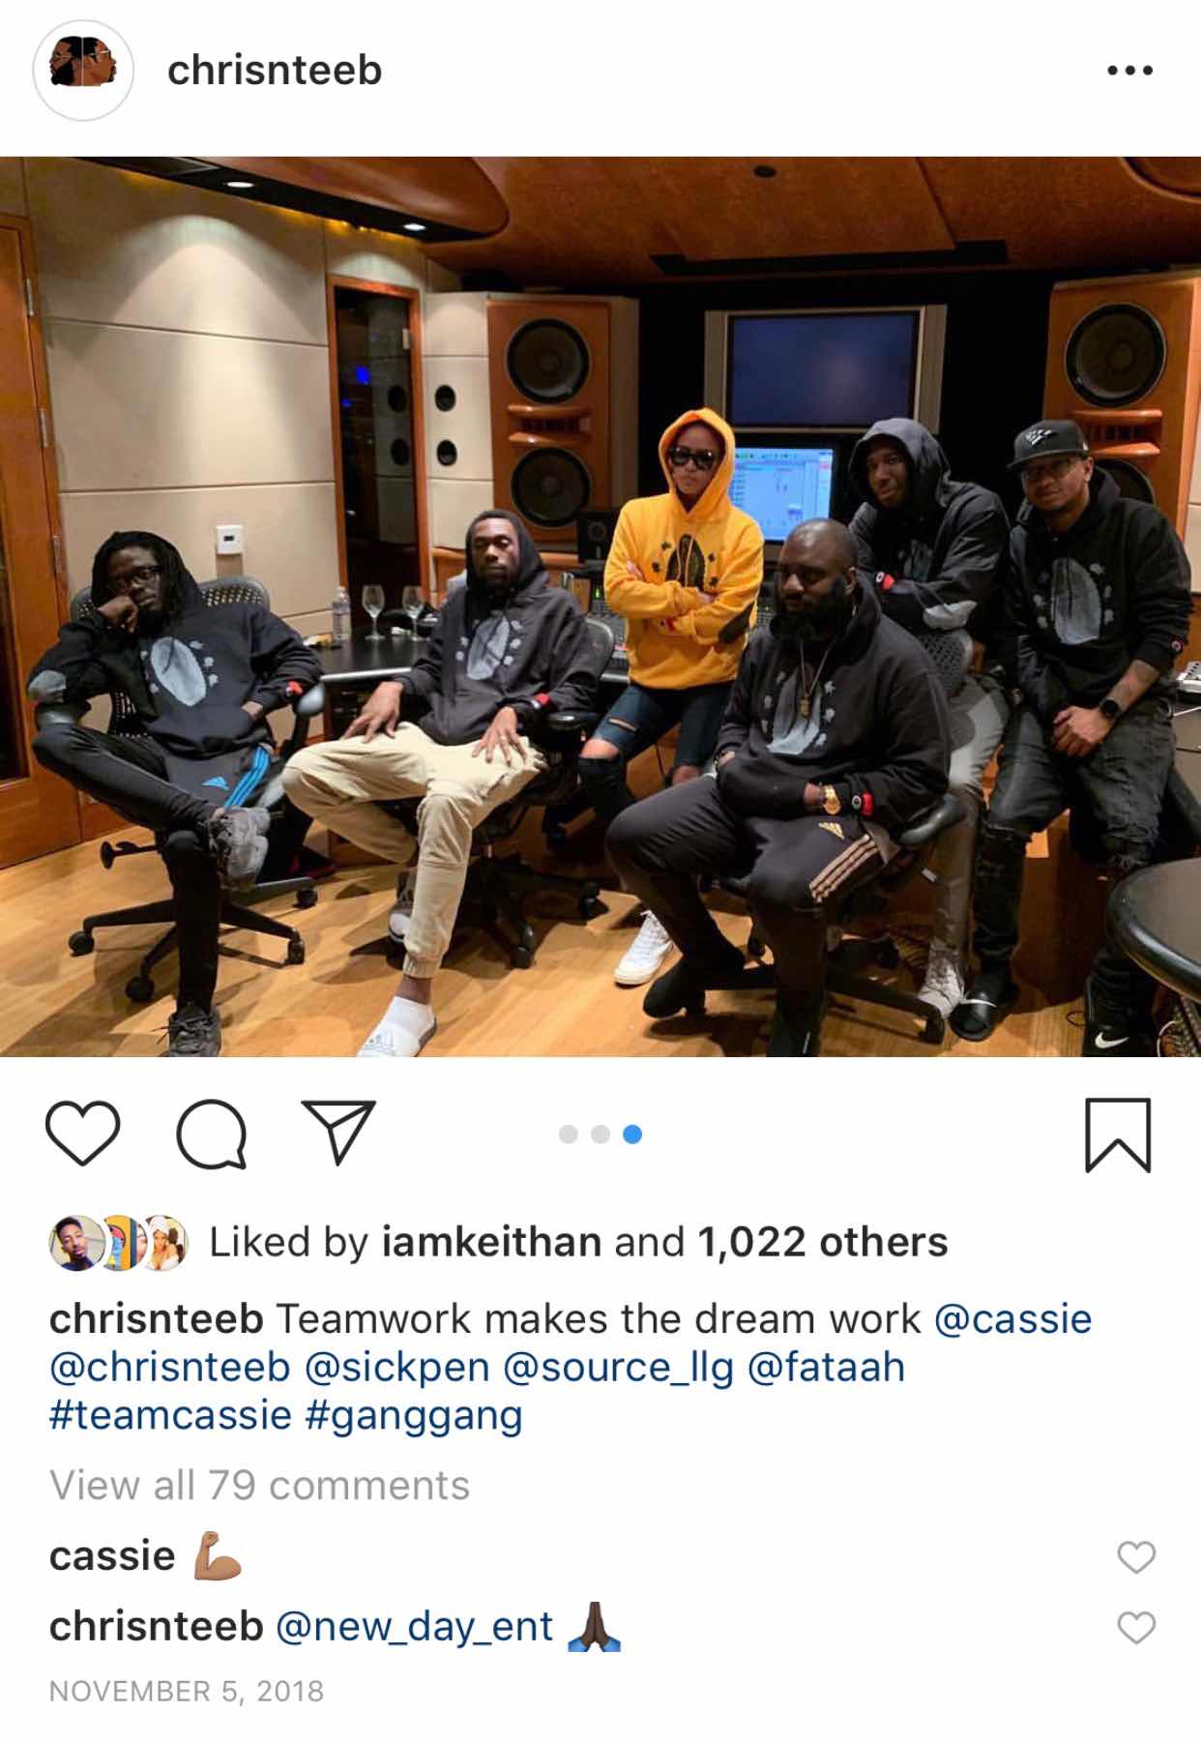Image resolution: width=1201 pixels, height=1741 pixels.
Task: Open the @fataah mention
Action: point(827,1368)
